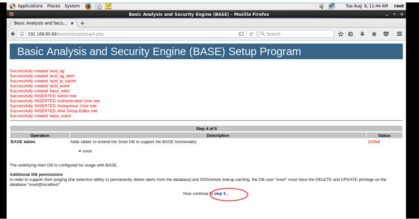The width and height of the screenshot is (419, 219).
Task: Maximize the Firefox window
Action: pyautogui.click(x=394, y=15)
